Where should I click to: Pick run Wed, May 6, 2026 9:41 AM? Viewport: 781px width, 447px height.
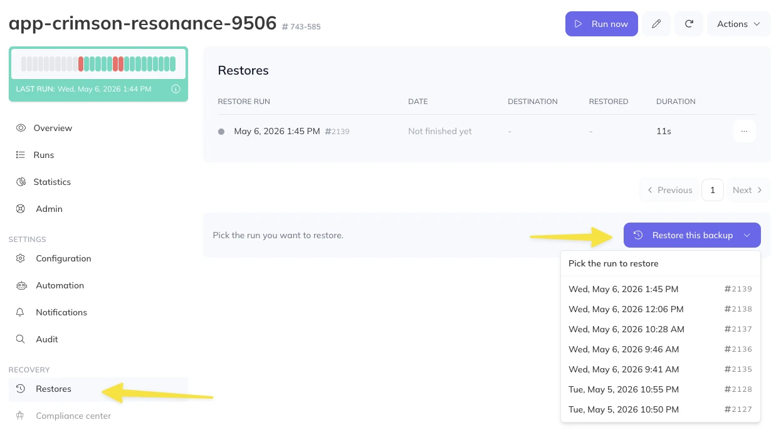tap(660, 369)
